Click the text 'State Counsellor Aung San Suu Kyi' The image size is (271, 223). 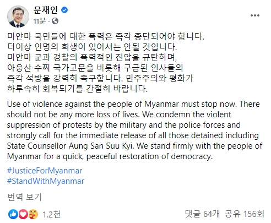pos(70,146)
